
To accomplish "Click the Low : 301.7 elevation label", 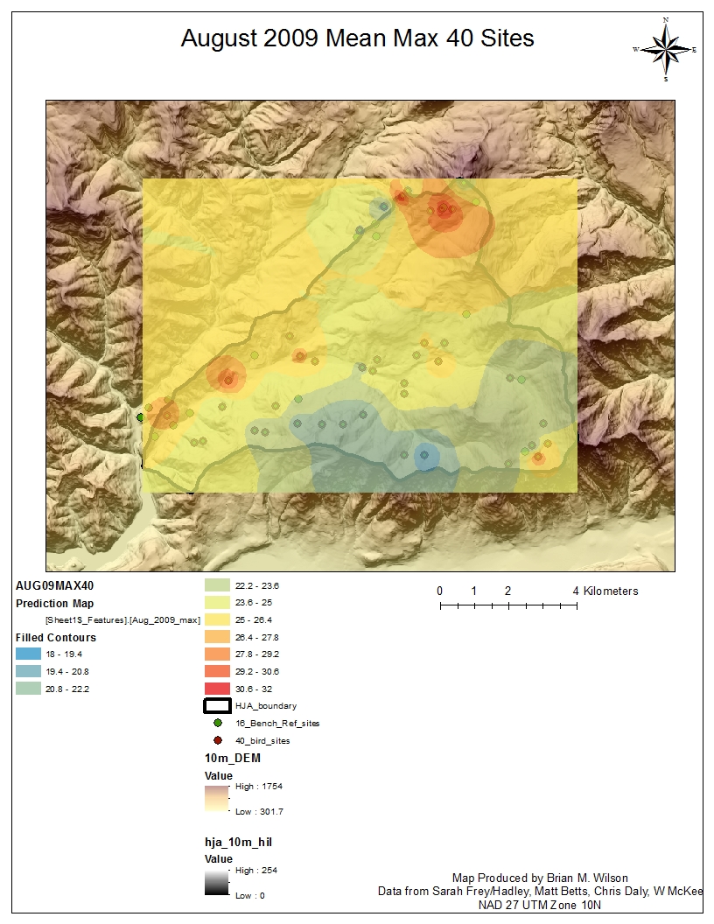I will (x=259, y=811).
